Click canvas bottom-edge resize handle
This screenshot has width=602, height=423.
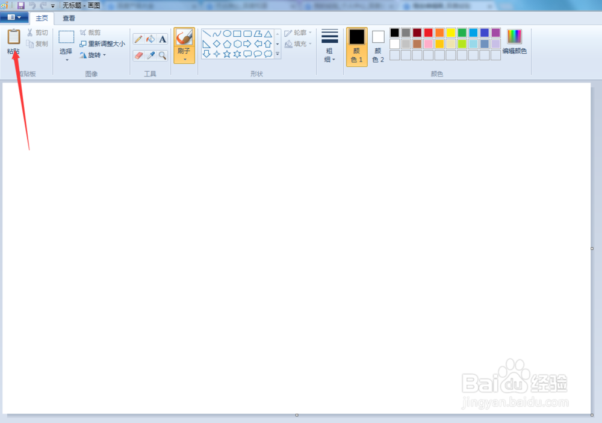[297, 415]
